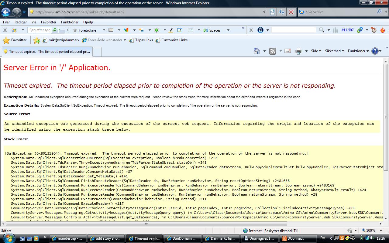Click the Print icon
This screenshot has height=243, width=389.
[x=299, y=51]
